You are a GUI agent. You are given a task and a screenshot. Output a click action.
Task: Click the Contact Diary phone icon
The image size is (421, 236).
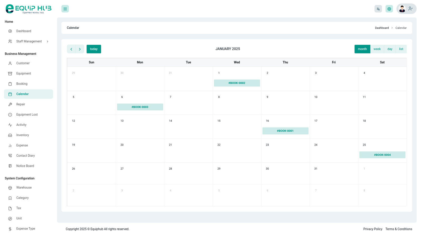pos(10,156)
